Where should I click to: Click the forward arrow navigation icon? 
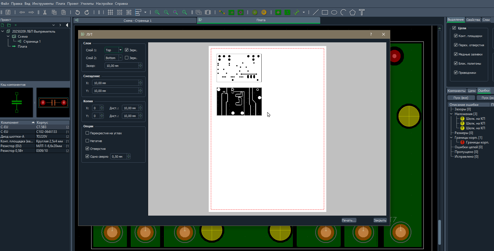[x=31, y=12]
